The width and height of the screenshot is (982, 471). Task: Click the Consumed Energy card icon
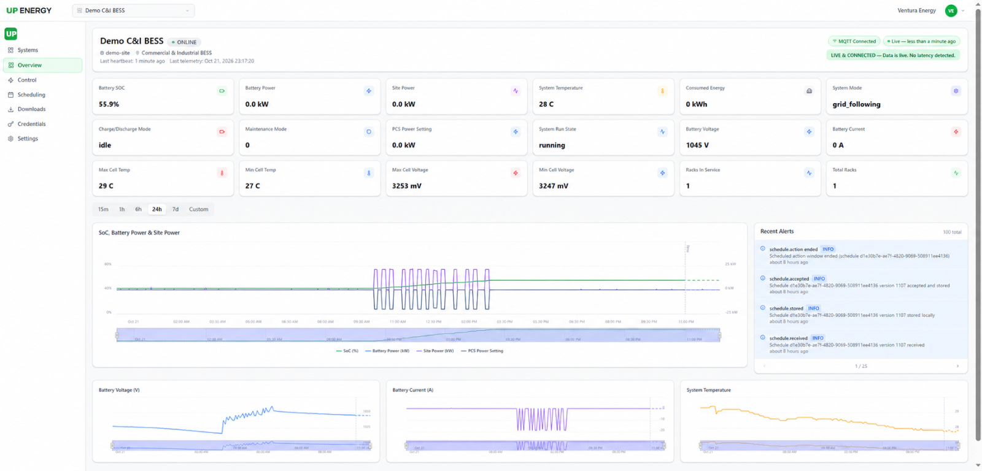pyautogui.click(x=809, y=91)
